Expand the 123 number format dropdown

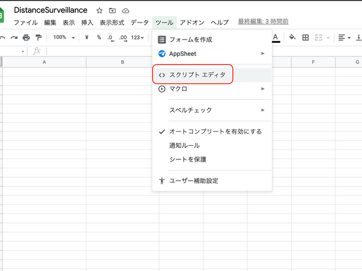pyautogui.click(x=137, y=38)
